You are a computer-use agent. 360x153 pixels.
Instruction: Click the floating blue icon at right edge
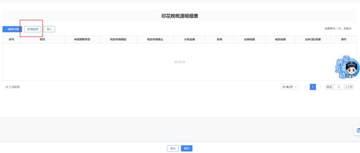coord(358,130)
